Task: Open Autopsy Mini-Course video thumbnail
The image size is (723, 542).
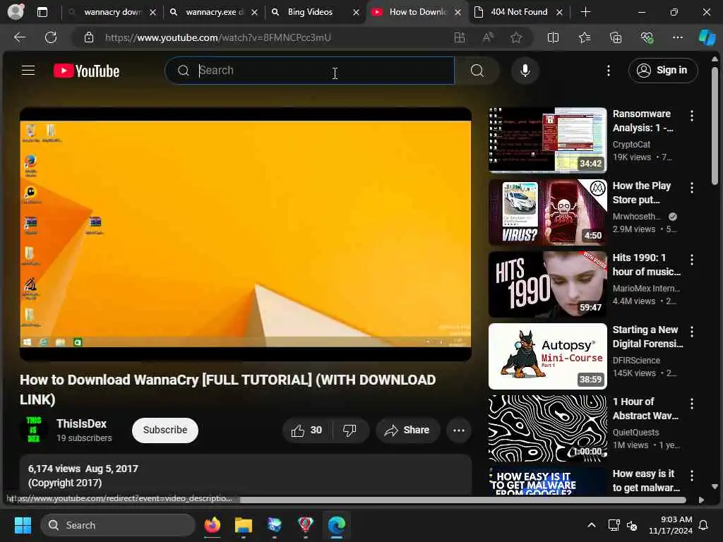Action: 547,356
